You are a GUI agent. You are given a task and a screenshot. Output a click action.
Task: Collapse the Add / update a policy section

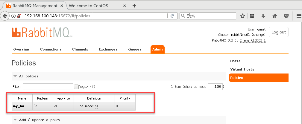pos(15,120)
